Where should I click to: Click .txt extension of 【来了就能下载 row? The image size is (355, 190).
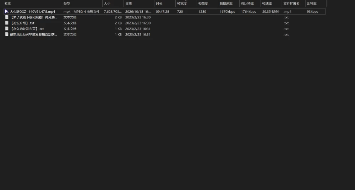click(286, 17)
